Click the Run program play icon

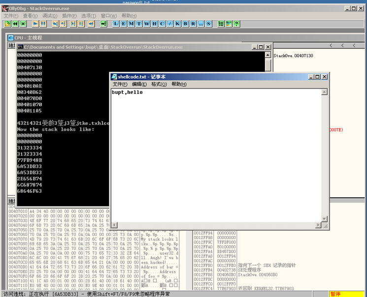coord(35,24)
